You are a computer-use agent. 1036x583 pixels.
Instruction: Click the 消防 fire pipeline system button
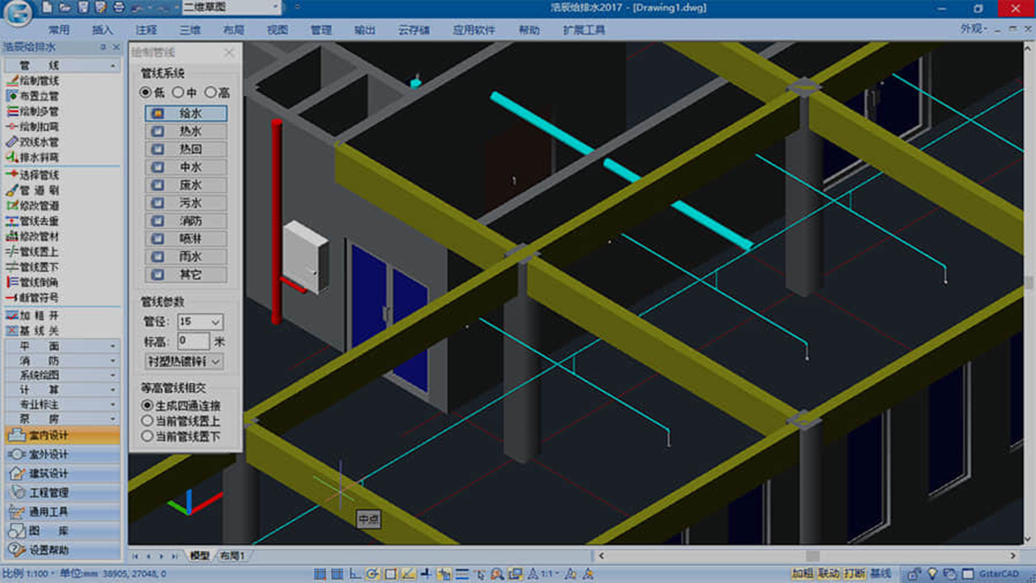coord(186,221)
